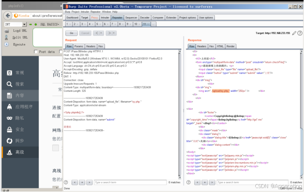
Task: Click the Request search next-match arrow
Action: (89, 182)
